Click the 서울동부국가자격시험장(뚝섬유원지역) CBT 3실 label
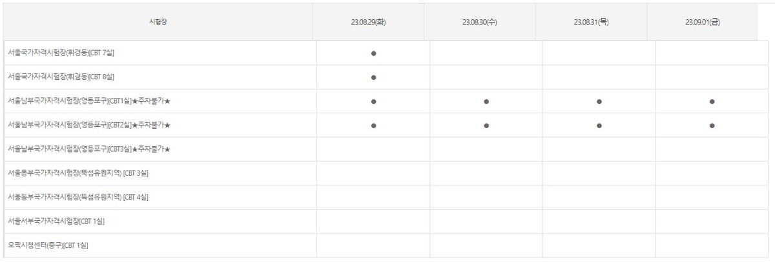This screenshot has height=262, width=775. point(79,173)
